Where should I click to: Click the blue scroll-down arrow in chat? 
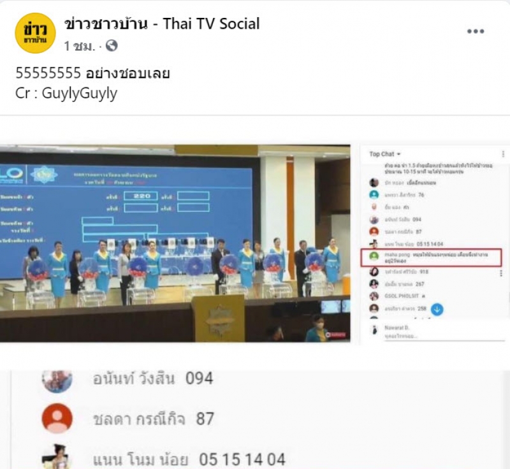(437, 310)
